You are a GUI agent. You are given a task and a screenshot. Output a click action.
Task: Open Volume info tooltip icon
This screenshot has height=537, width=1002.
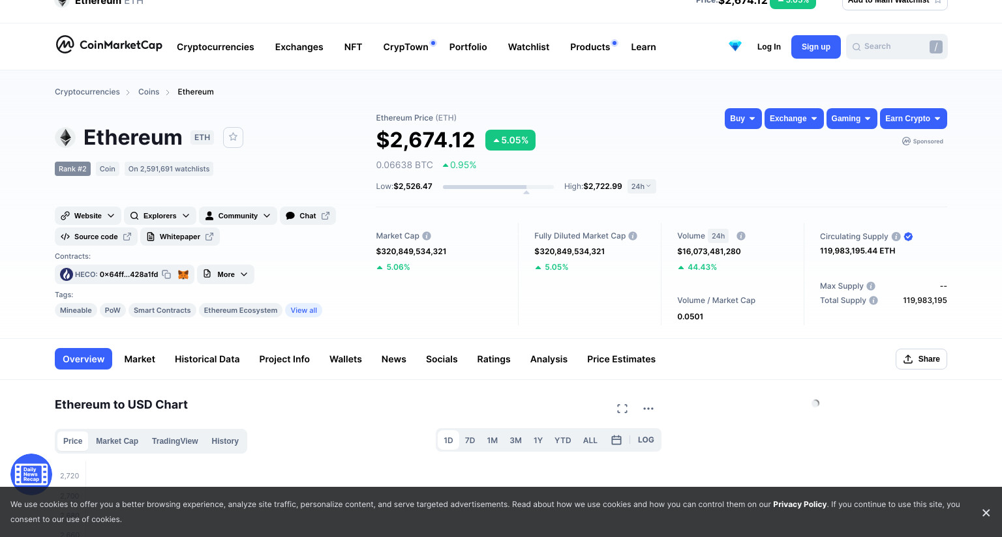[741, 236]
